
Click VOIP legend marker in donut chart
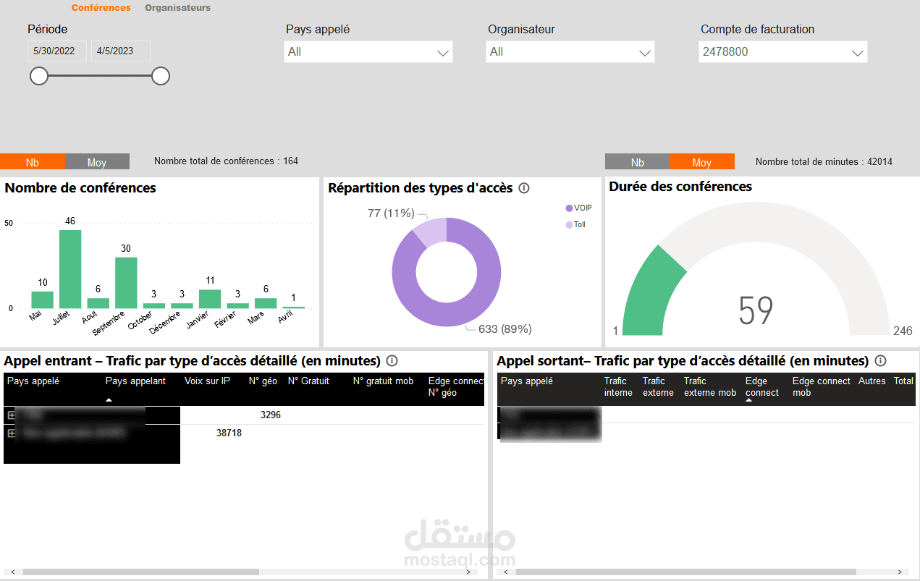pos(569,208)
